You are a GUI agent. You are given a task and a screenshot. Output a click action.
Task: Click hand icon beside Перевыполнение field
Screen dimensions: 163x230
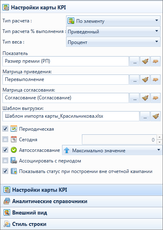155,80
